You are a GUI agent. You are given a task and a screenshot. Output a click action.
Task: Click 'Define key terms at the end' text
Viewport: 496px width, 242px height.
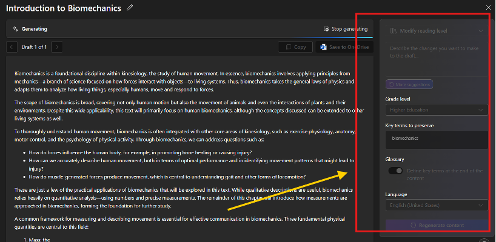[x=444, y=174]
